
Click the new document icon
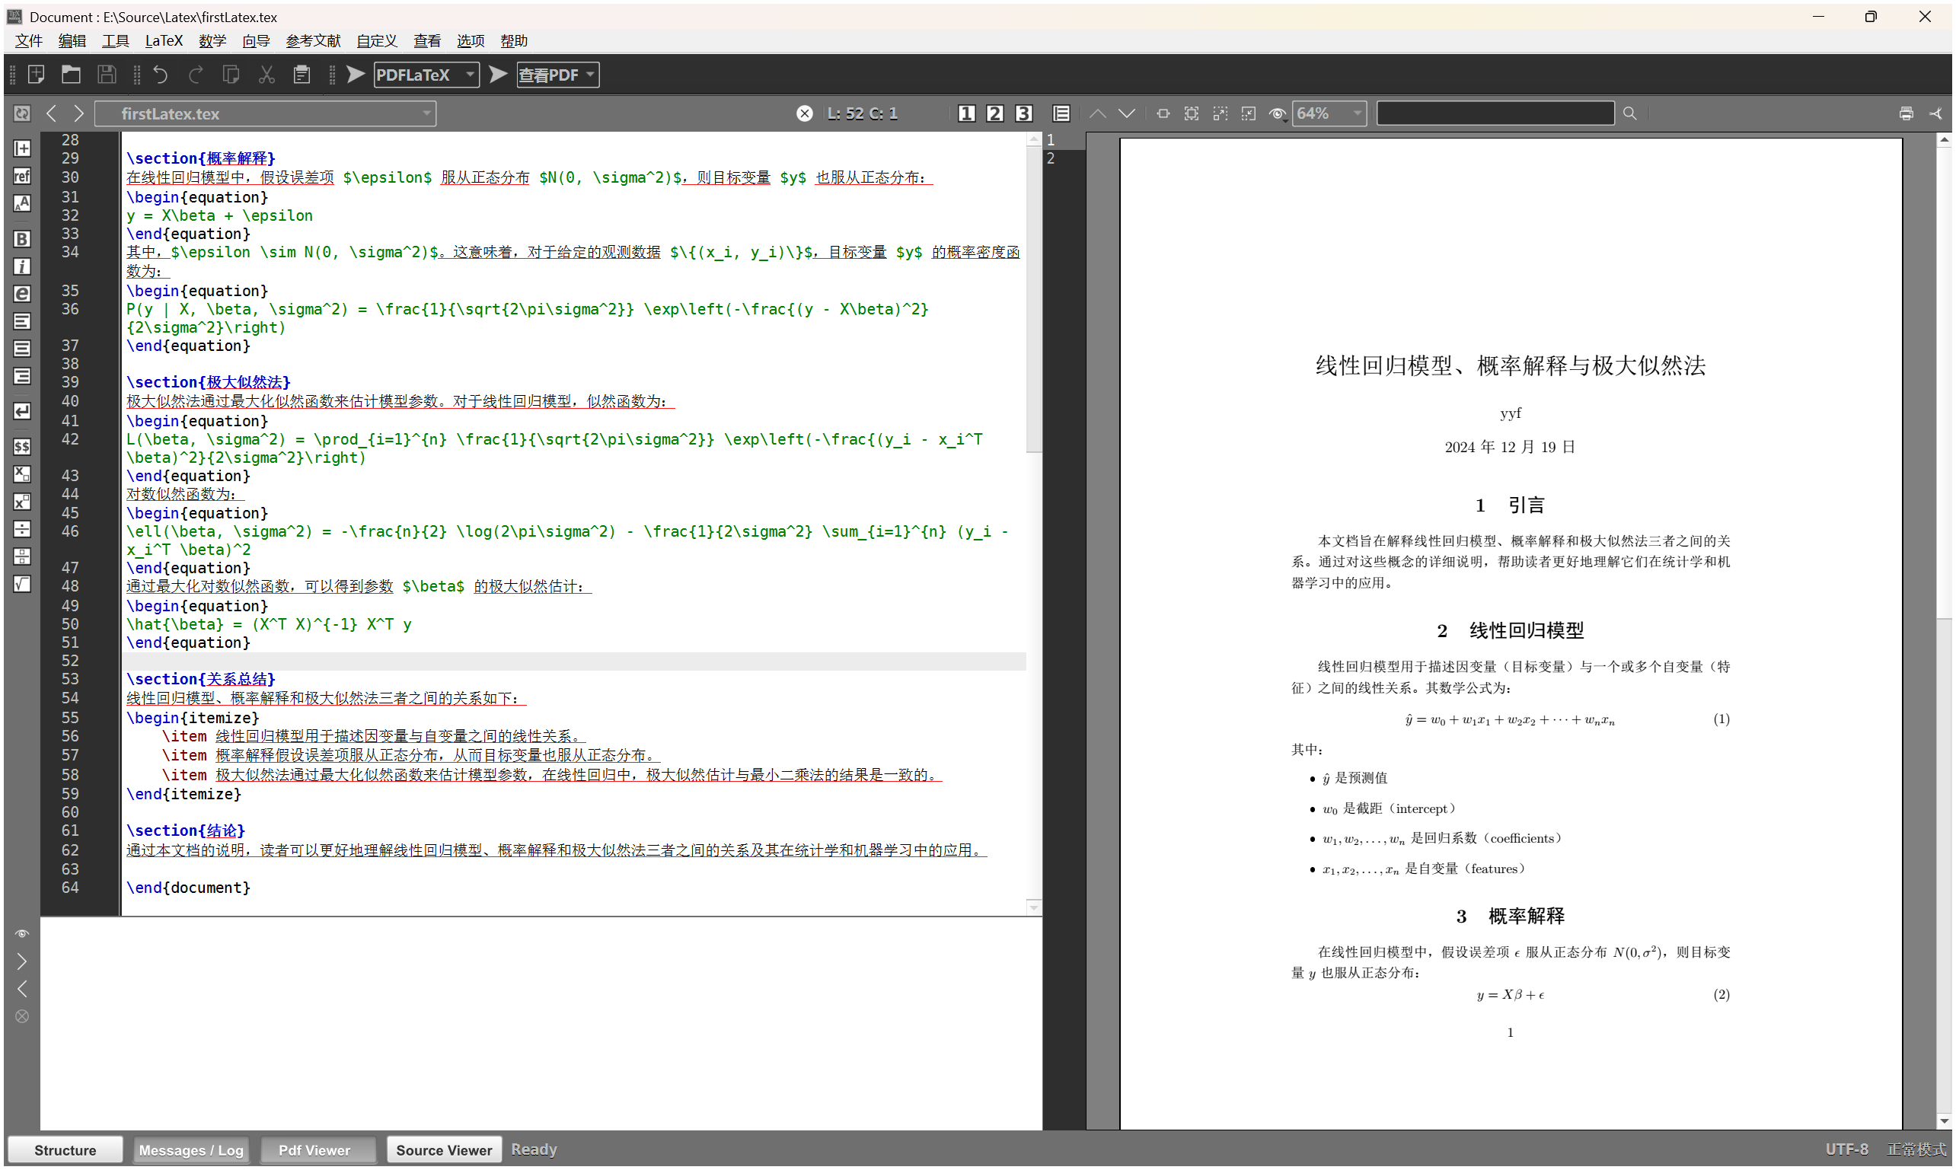click(x=37, y=75)
